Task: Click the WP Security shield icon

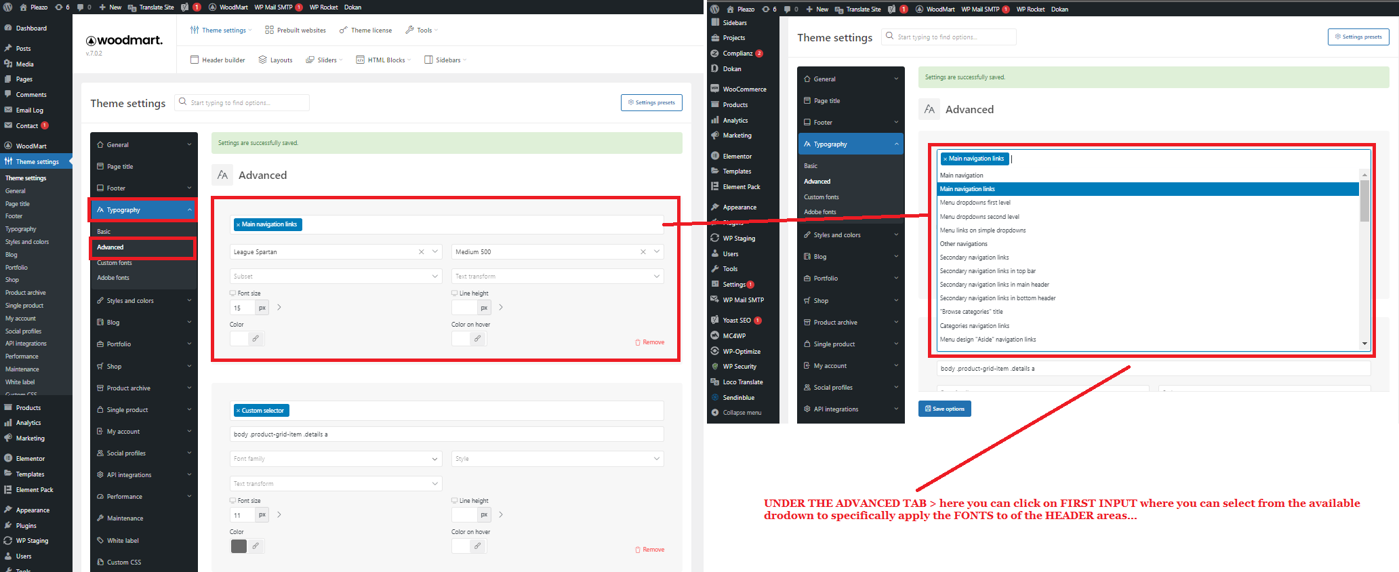Action: coord(715,366)
